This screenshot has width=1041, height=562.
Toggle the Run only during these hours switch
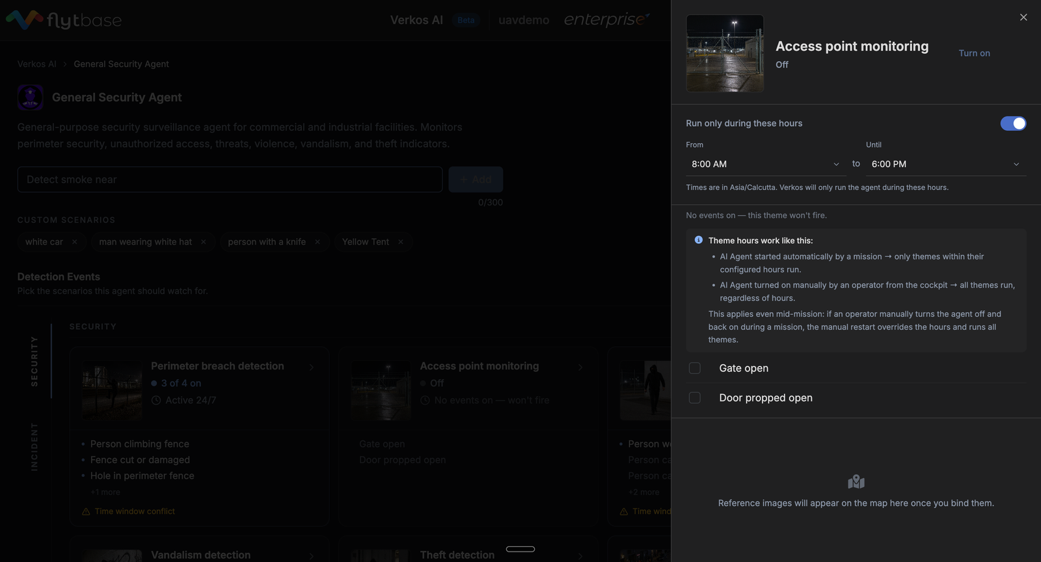pyautogui.click(x=1013, y=124)
